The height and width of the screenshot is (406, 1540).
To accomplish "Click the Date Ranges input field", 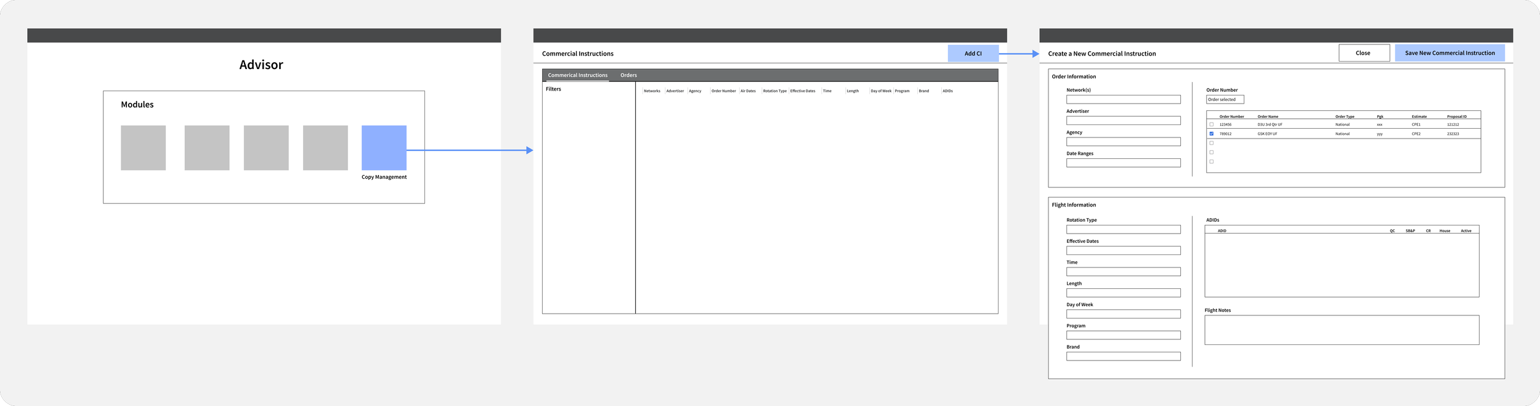I will tap(1123, 163).
